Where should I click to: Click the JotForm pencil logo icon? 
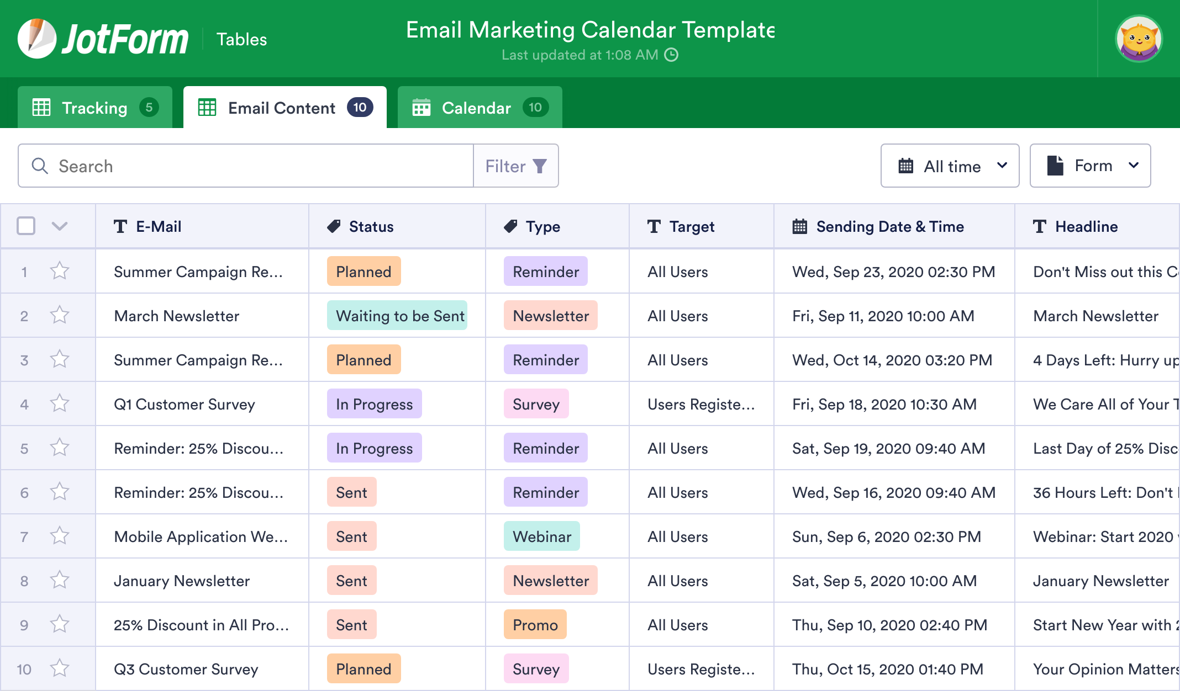(36, 39)
